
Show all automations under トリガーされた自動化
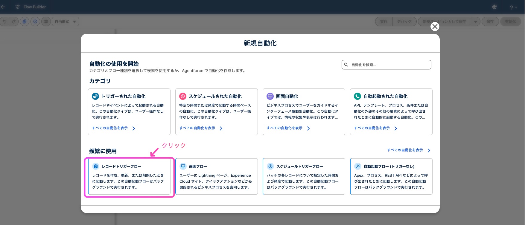click(x=110, y=128)
